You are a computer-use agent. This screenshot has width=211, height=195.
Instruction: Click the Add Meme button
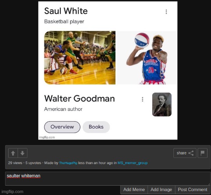(134, 190)
